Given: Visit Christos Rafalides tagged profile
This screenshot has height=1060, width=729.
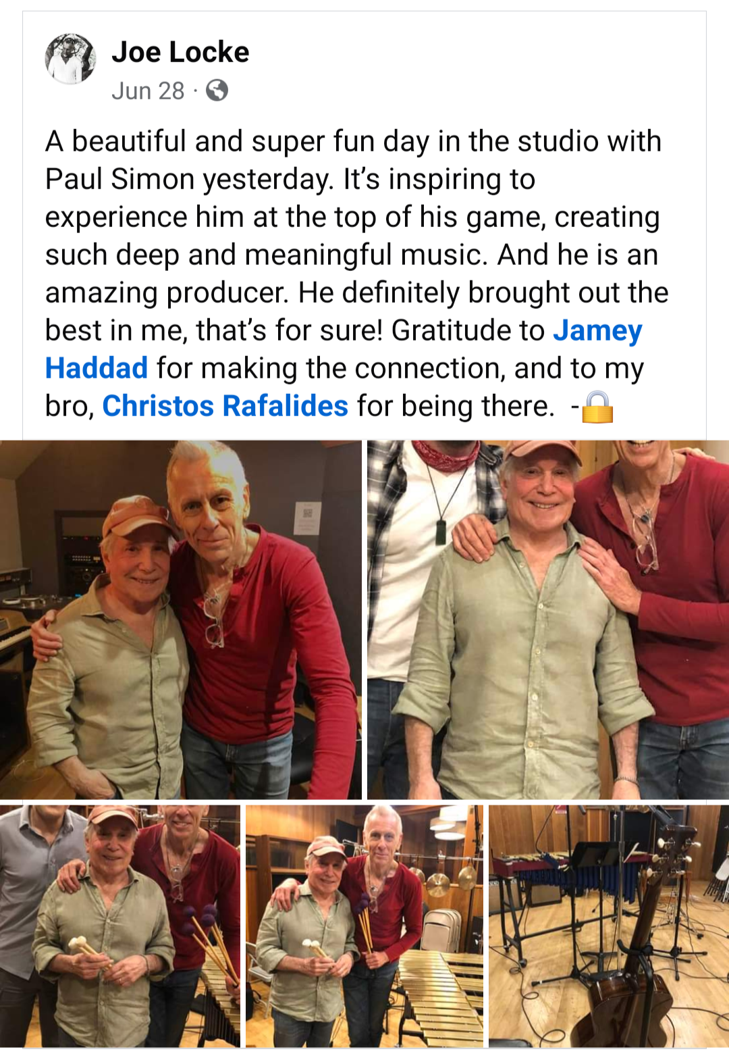Looking at the screenshot, I should click(225, 406).
